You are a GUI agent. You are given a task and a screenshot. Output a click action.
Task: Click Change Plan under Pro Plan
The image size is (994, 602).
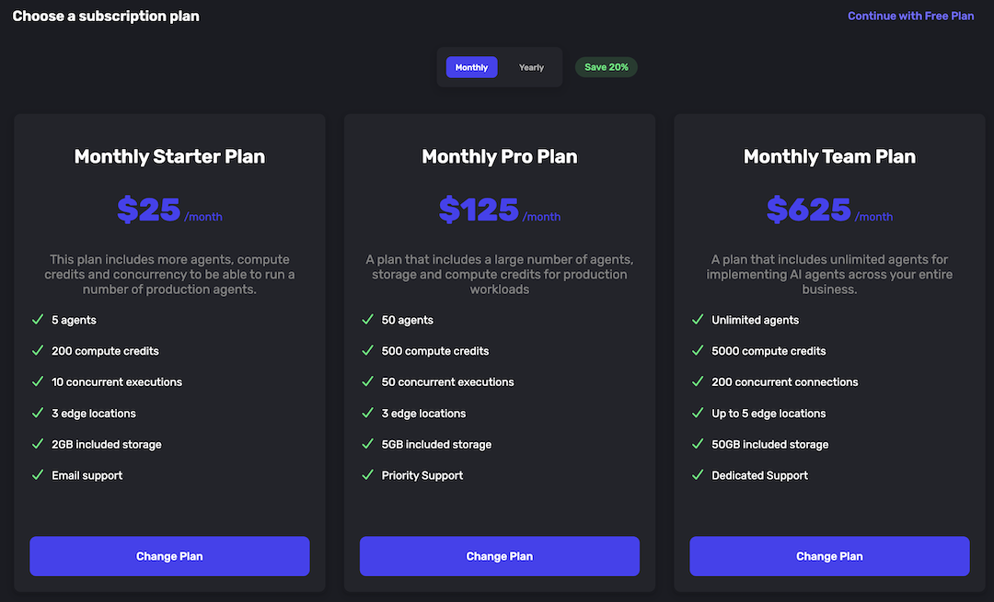499,556
